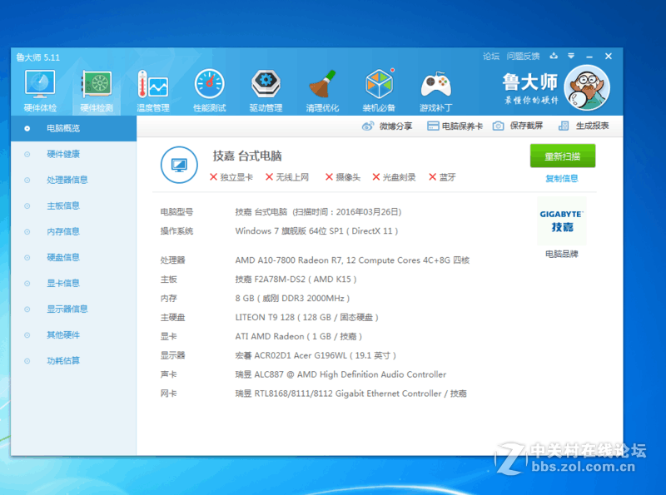Click 生成报表 generate report icon
666x495 pixels.
pos(564,126)
